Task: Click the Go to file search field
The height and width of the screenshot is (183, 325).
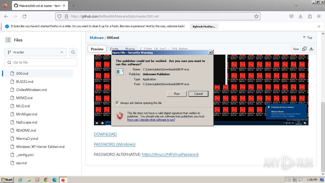Action: [41, 62]
